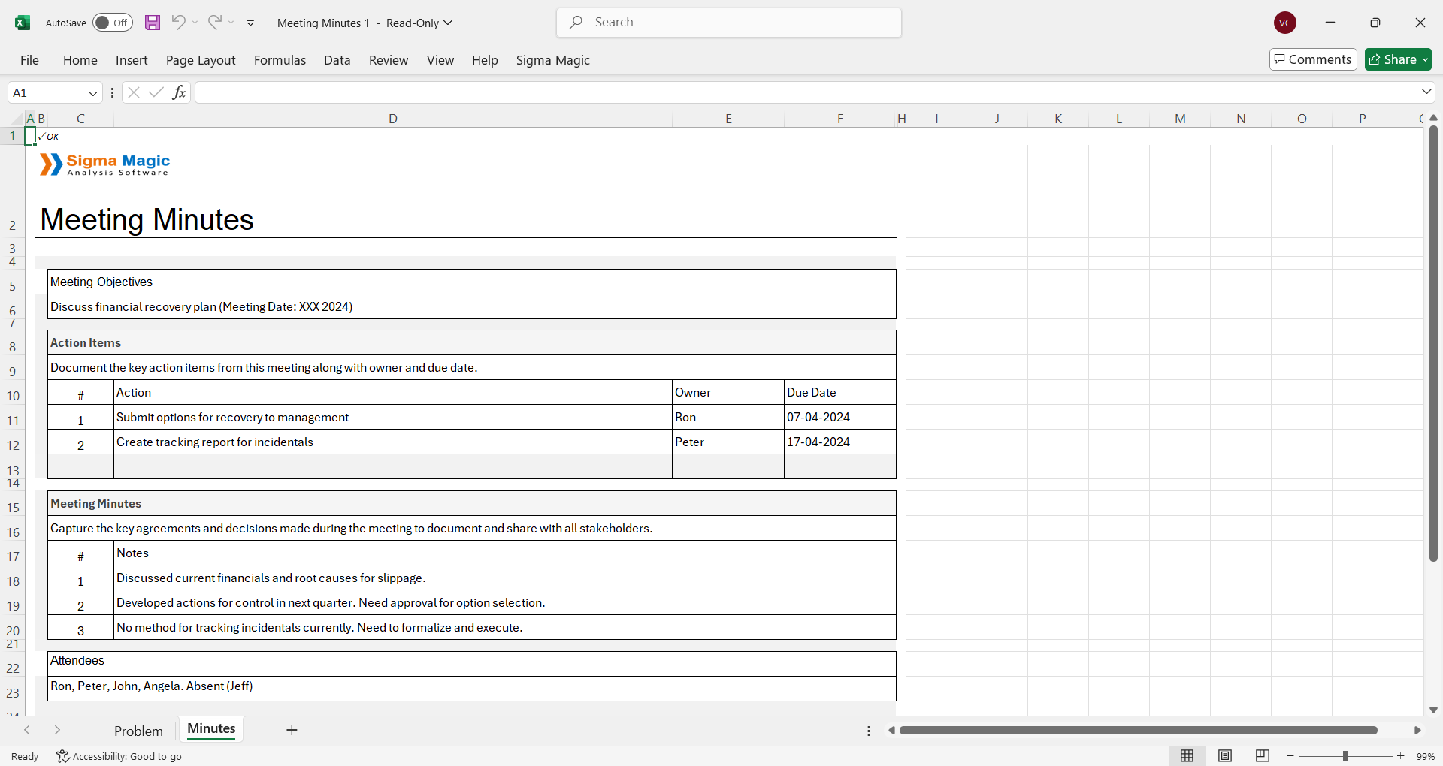Image resolution: width=1443 pixels, height=766 pixels.
Task: Open the Name Box dropdown
Action: pos(93,93)
